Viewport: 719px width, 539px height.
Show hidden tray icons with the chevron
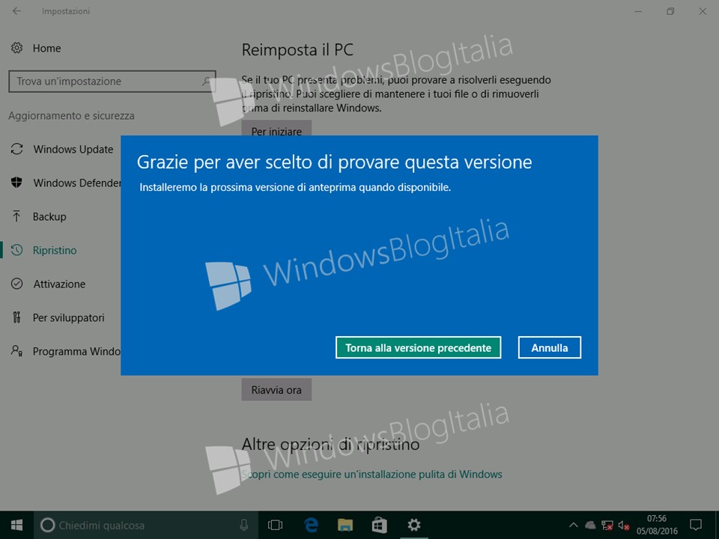pyautogui.click(x=573, y=525)
